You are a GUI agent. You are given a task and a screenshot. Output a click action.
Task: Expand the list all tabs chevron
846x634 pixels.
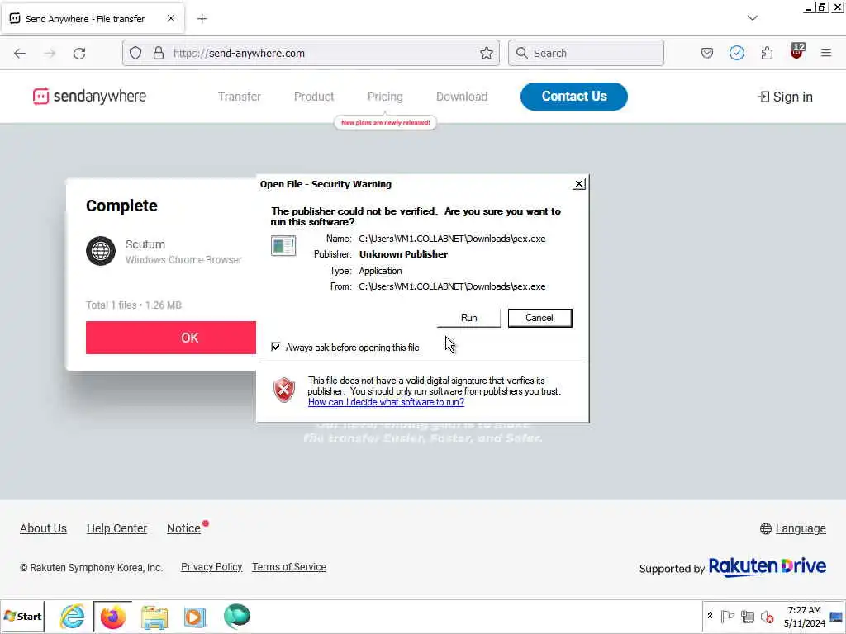[752, 18]
